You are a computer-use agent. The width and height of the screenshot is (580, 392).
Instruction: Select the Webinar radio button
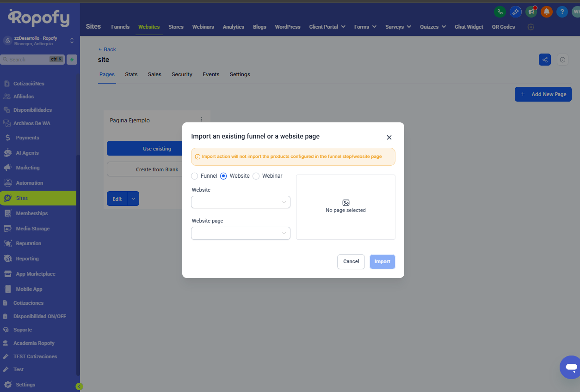[x=256, y=176]
